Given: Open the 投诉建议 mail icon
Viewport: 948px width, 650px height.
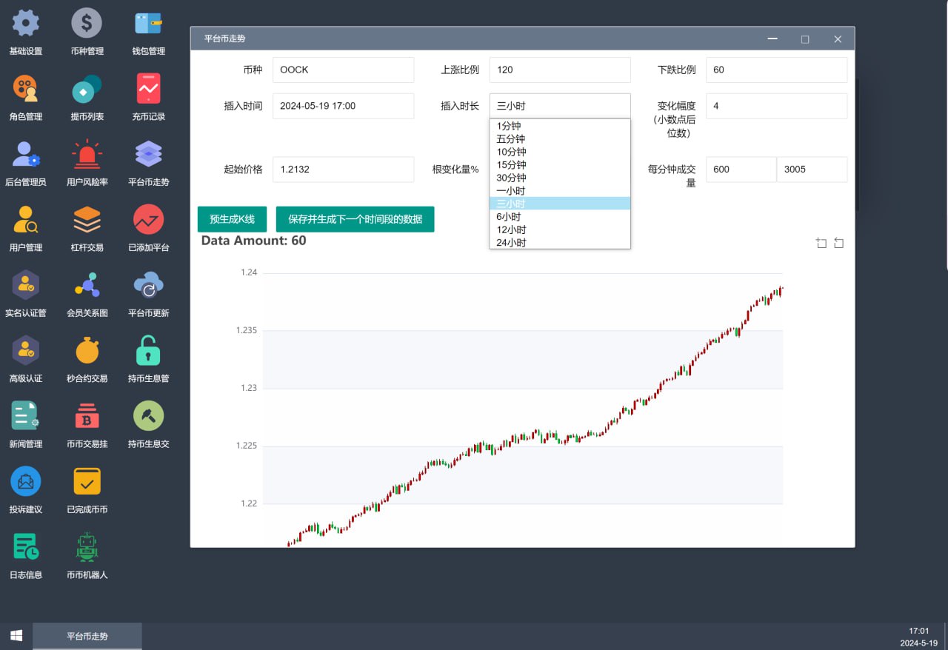Looking at the screenshot, I should (x=26, y=481).
